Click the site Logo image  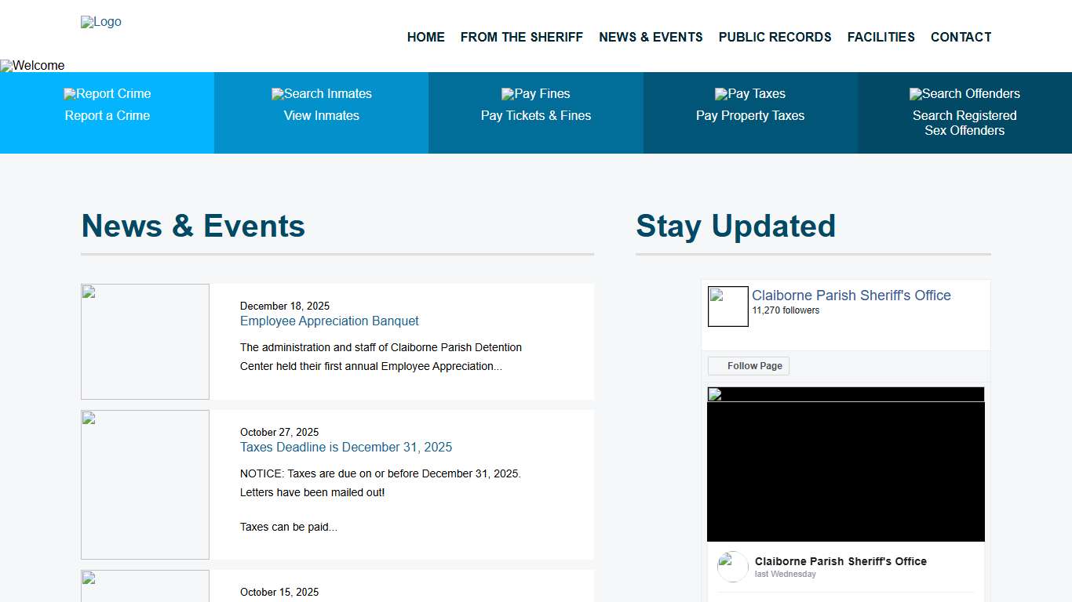(101, 22)
